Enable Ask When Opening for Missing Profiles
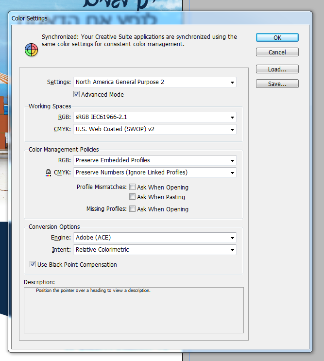324x361 pixels. click(x=132, y=209)
